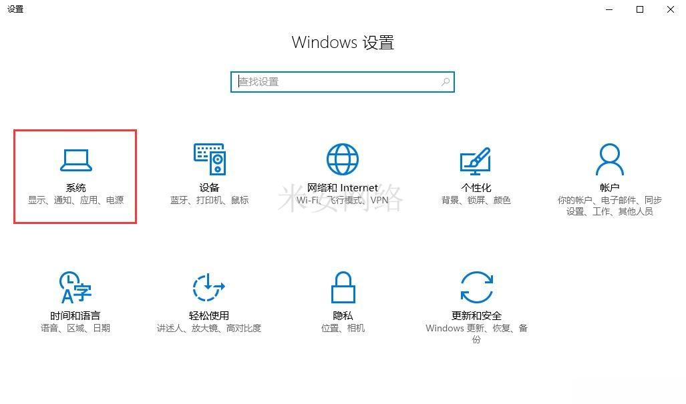Open the 个性化 paintbrush icon
The height and width of the screenshot is (404, 686).
[476, 161]
